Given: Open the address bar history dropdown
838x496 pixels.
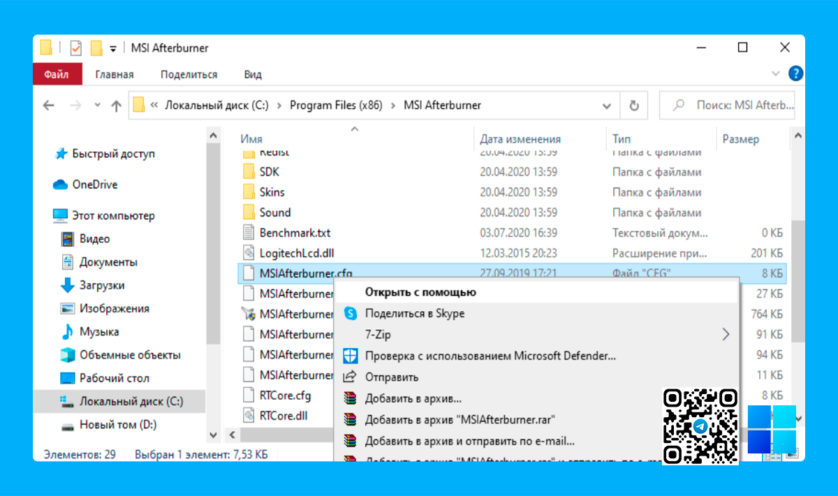Looking at the screenshot, I should point(606,106).
